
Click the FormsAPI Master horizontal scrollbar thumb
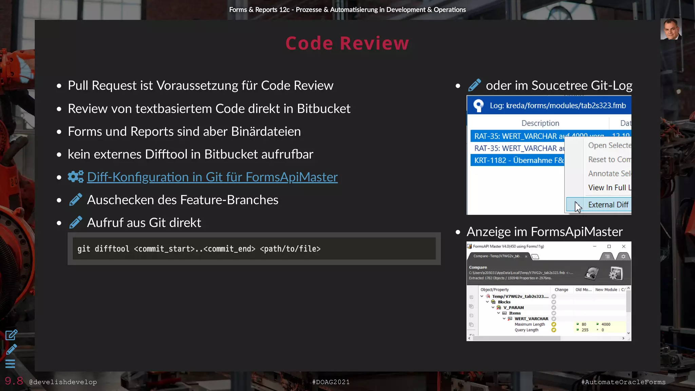tap(516, 338)
